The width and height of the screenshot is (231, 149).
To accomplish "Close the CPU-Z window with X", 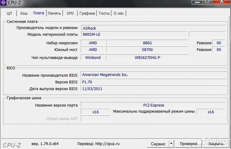I will click(x=221, y=2).
